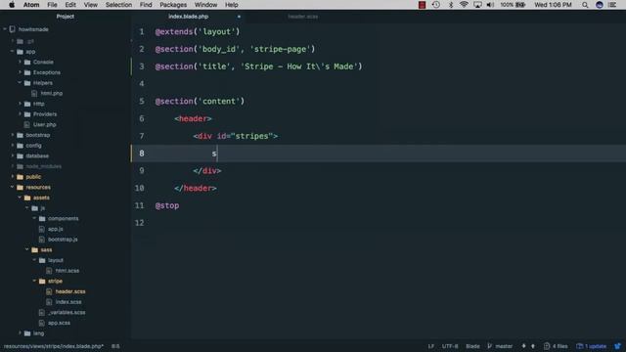
Task: Open bootstrap.js file
Action: click(63, 240)
